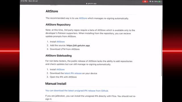Click the Note about 3rd party repos paragraph
The width and height of the screenshot is (182, 102).
point(90,33)
